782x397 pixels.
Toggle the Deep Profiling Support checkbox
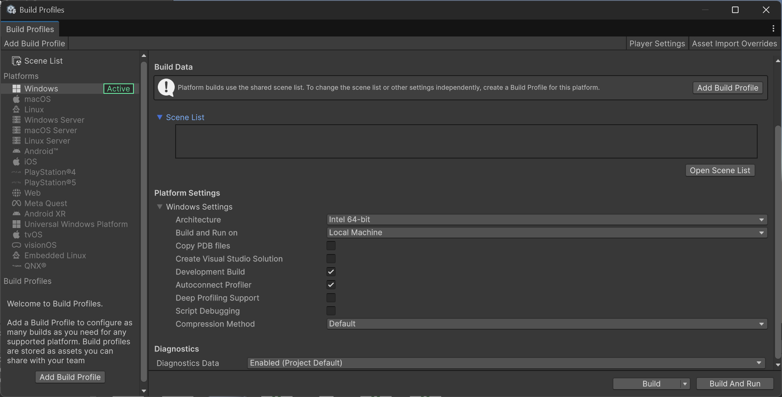(x=331, y=298)
